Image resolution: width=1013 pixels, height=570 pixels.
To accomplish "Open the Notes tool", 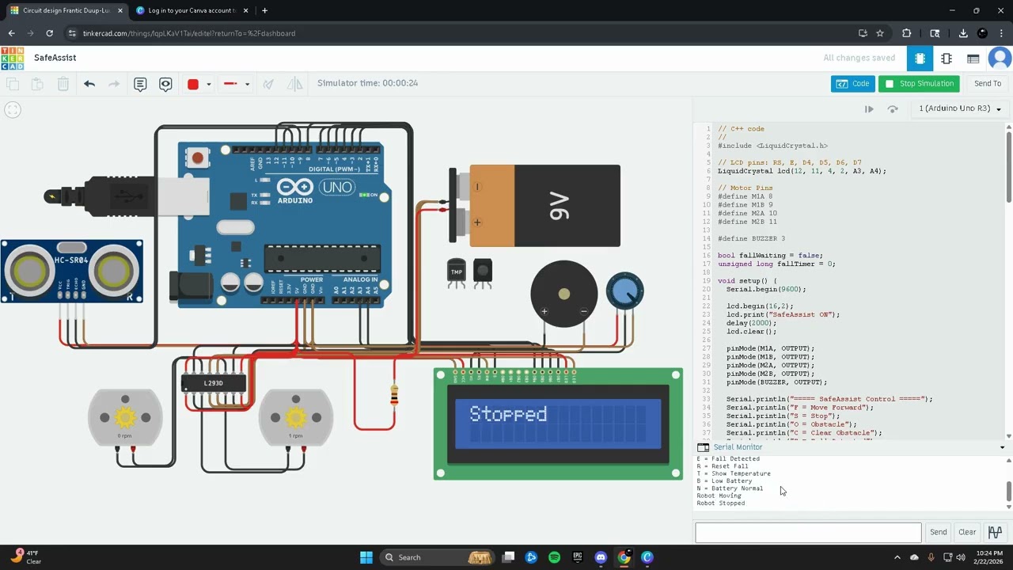I will [x=140, y=84].
